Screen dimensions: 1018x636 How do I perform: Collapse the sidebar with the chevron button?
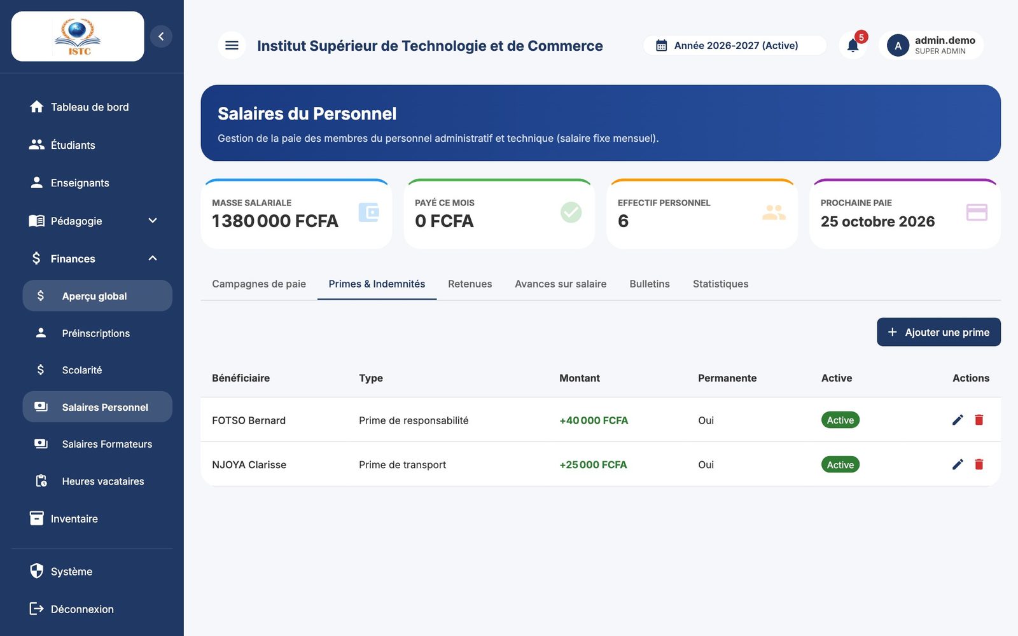(x=161, y=36)
